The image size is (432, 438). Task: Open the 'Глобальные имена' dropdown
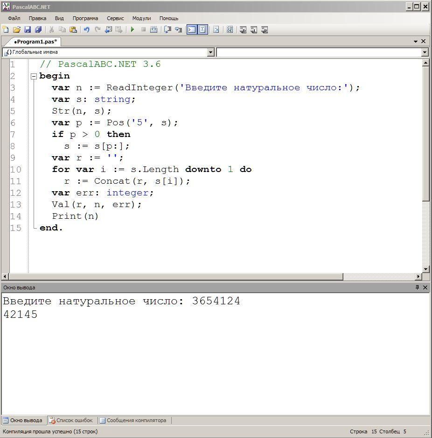click(x=210, y=52)
